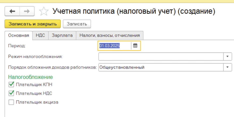234x117 pixels.
Task: Enable the Плательщик акциза checkbox
Action: [x=11, y=102]
